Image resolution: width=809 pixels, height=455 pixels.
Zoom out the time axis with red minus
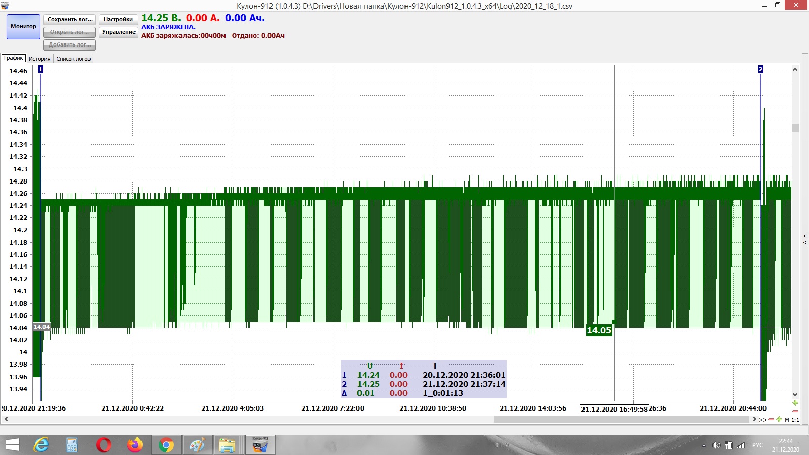point(771,419)
